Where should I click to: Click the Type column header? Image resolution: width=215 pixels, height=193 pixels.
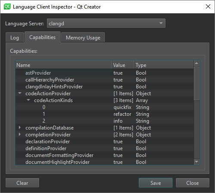click(x=164, y=65)
